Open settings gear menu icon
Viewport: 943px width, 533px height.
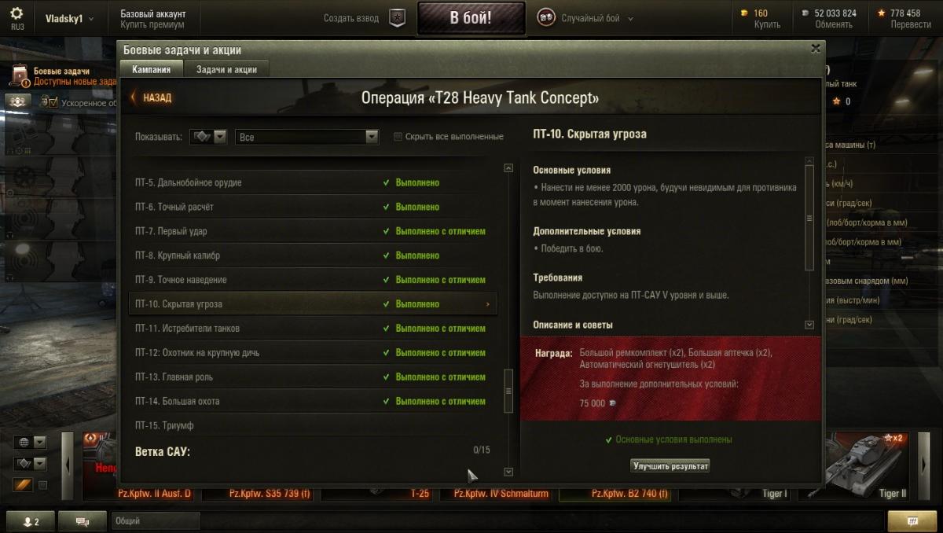(x=17, y=13)
